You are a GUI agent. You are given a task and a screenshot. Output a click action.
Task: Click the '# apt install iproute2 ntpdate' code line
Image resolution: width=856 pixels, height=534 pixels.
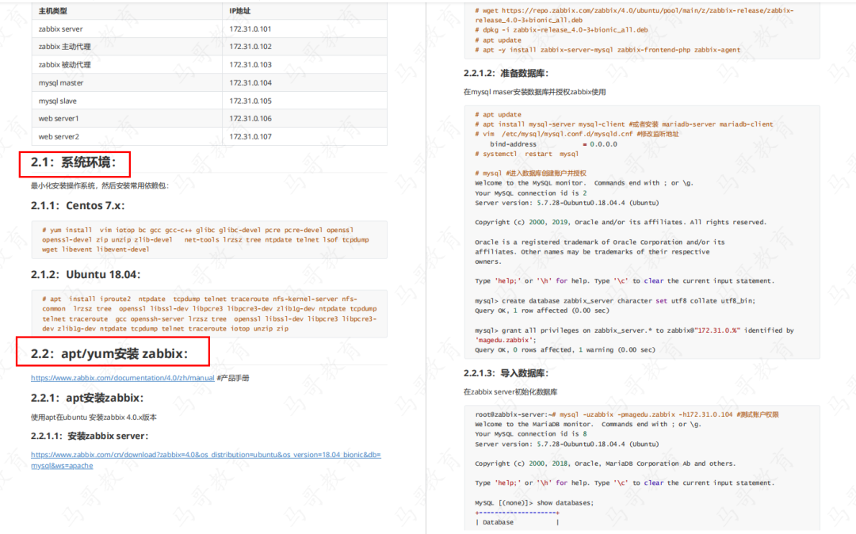point(199,299)
